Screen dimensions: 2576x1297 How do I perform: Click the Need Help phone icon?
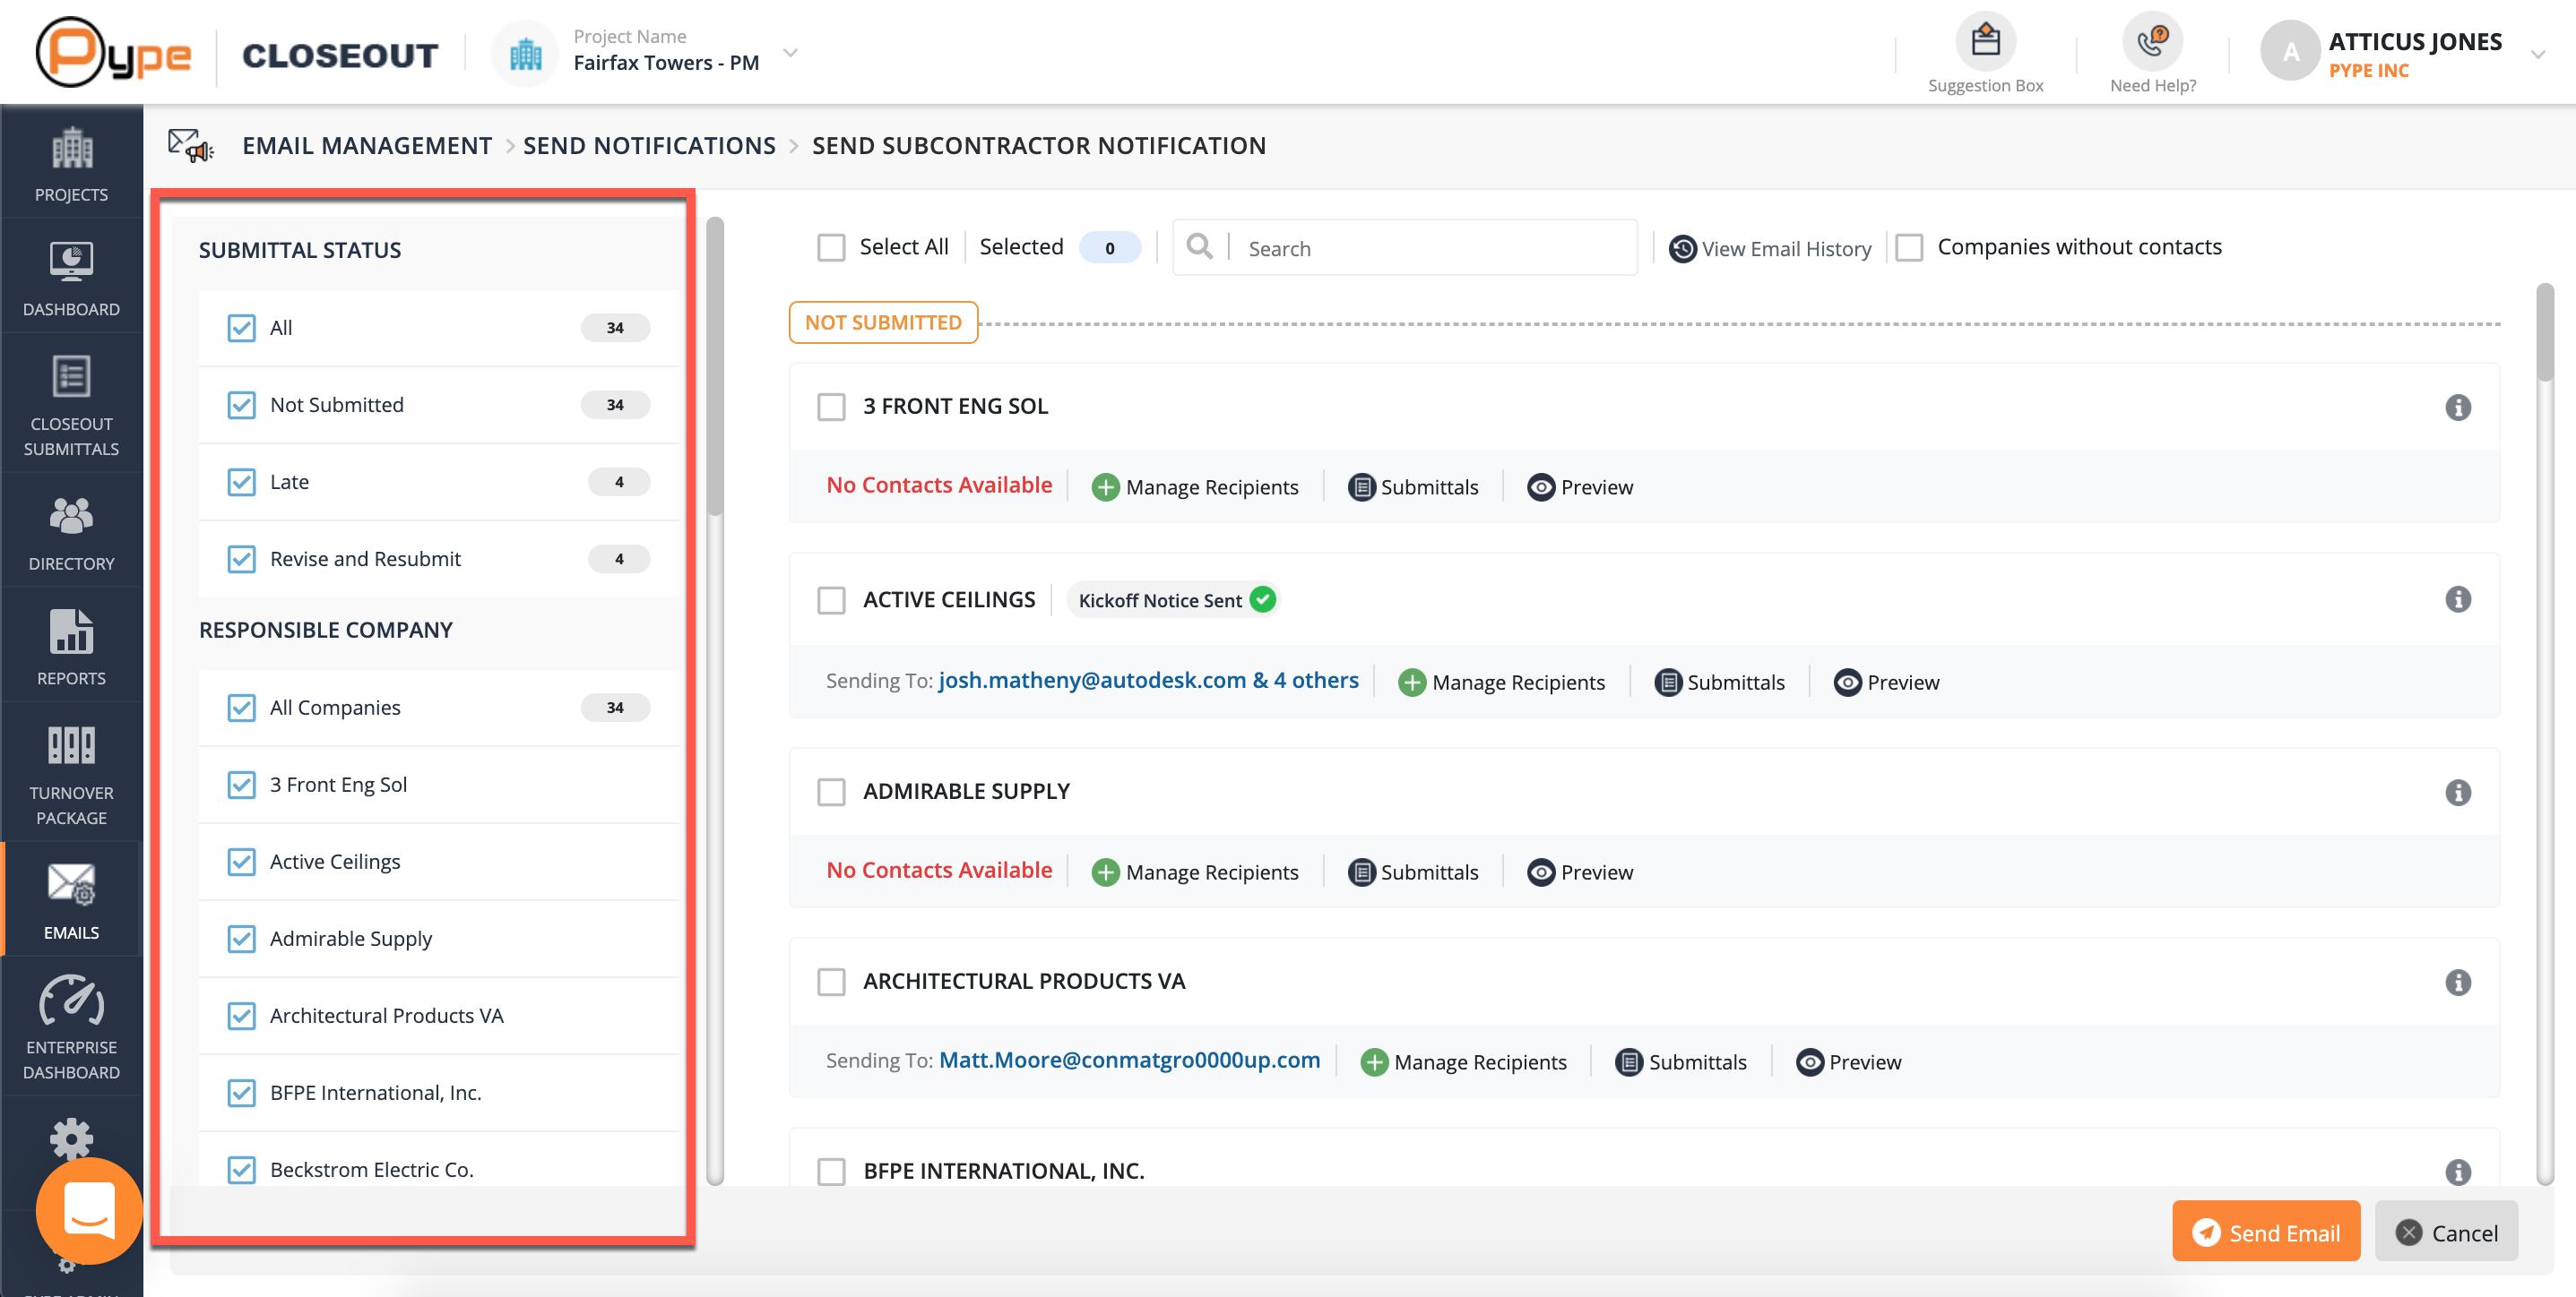point(2151,42)
